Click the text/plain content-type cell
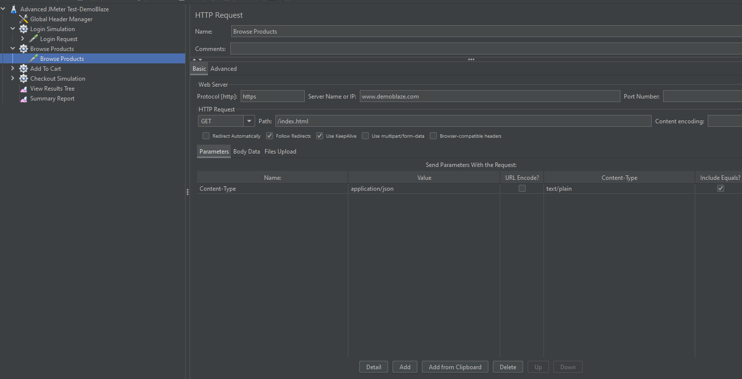This screenshot has height=379, width=742. [620, 188]
